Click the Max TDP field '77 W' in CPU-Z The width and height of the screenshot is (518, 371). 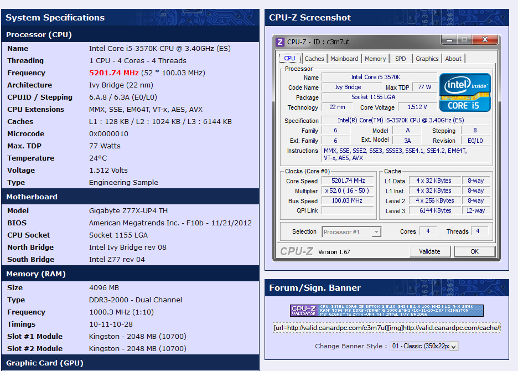point(425,87)
